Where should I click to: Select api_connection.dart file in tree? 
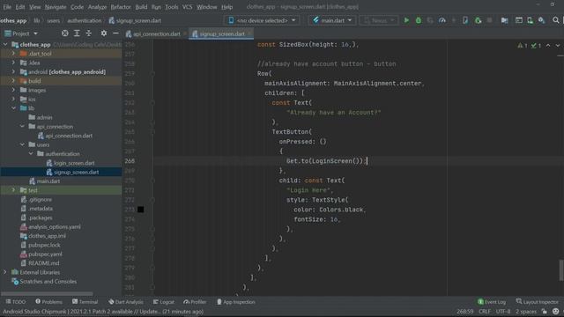[x=69, y=136]
